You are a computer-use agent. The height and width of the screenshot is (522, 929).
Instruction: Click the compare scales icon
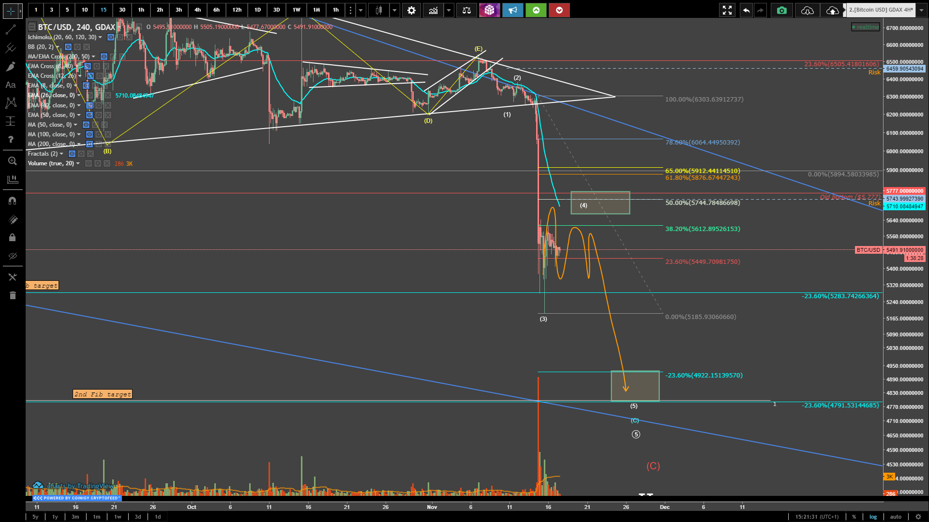click(x=466, y=10)
